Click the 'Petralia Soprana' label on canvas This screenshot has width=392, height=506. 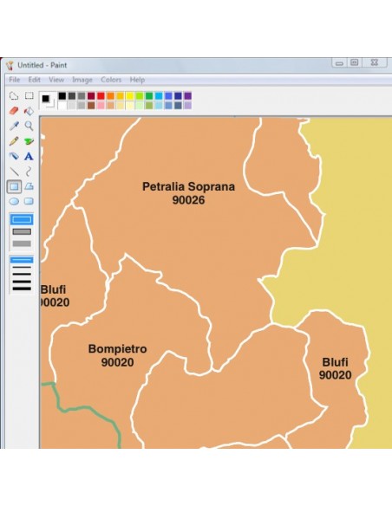[188, 186]
